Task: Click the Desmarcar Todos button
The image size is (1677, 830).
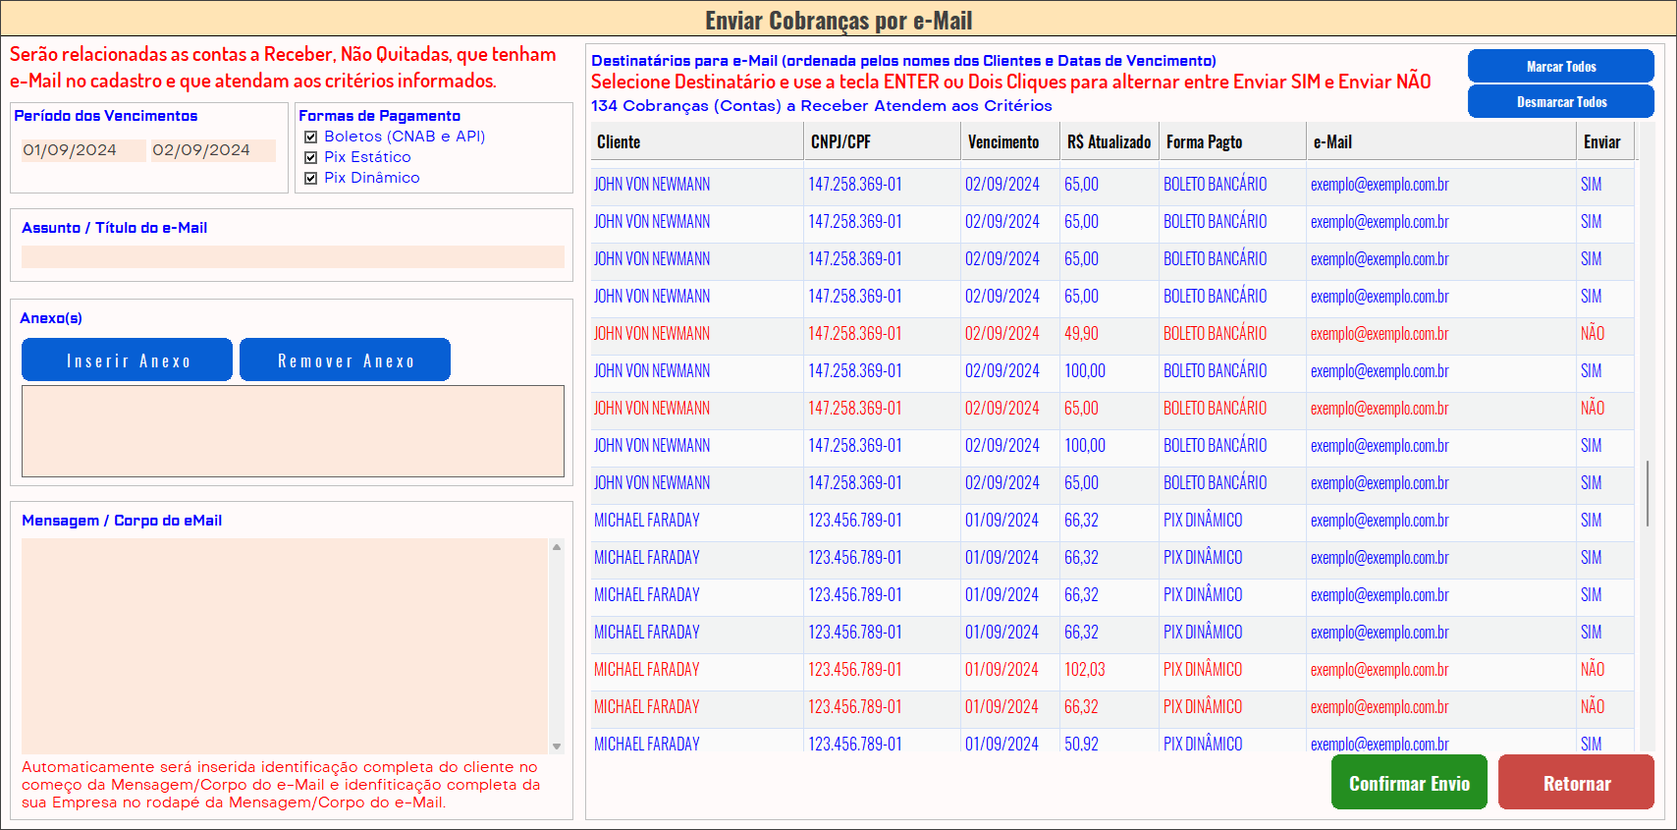Action: click(x=1561, y=101)
